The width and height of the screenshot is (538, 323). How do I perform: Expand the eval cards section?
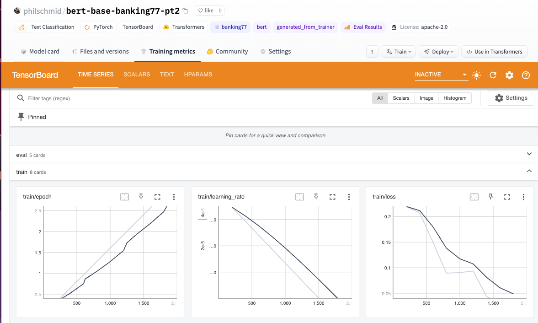tap(529, 154)
